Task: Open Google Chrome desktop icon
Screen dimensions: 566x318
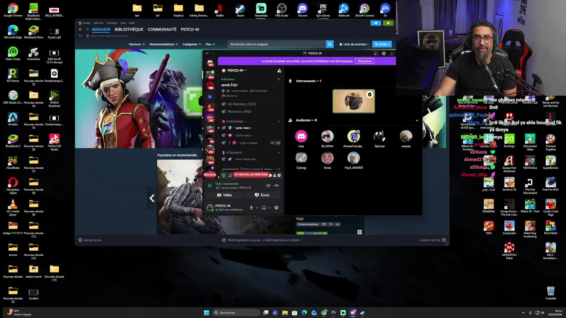Action: click(13, 10)
